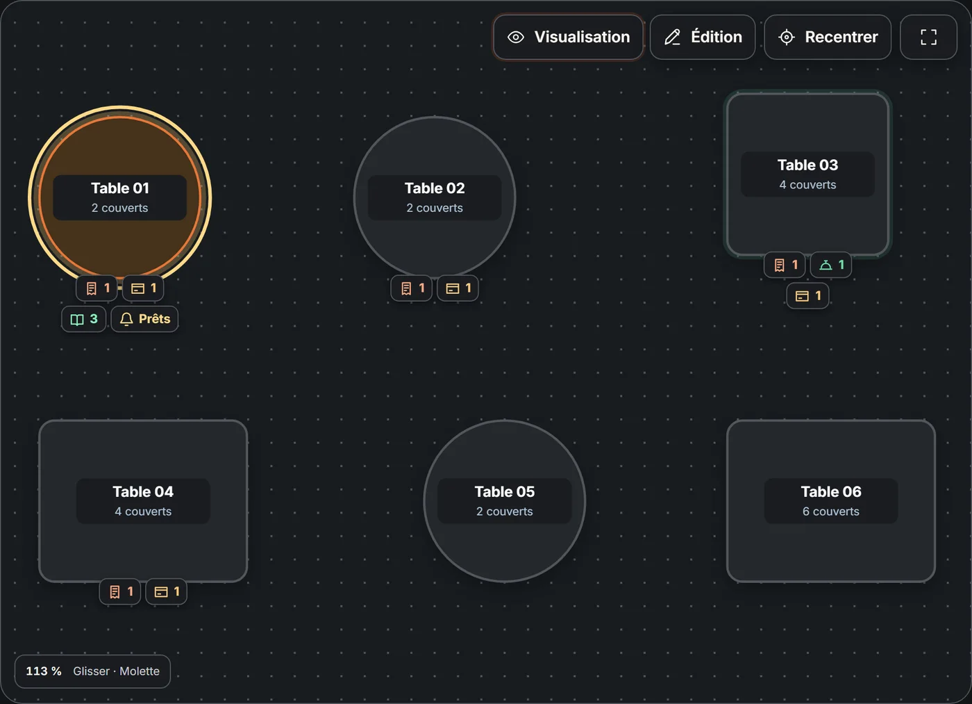This screenshot has width=972, height=704.
Task: Click the Glisser · Molette hint text
Action: 116,671
